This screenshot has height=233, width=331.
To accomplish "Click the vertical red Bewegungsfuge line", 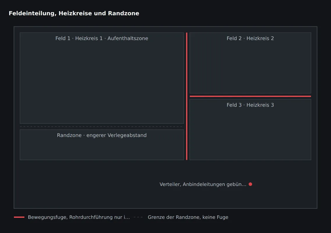I will [187, 96].
